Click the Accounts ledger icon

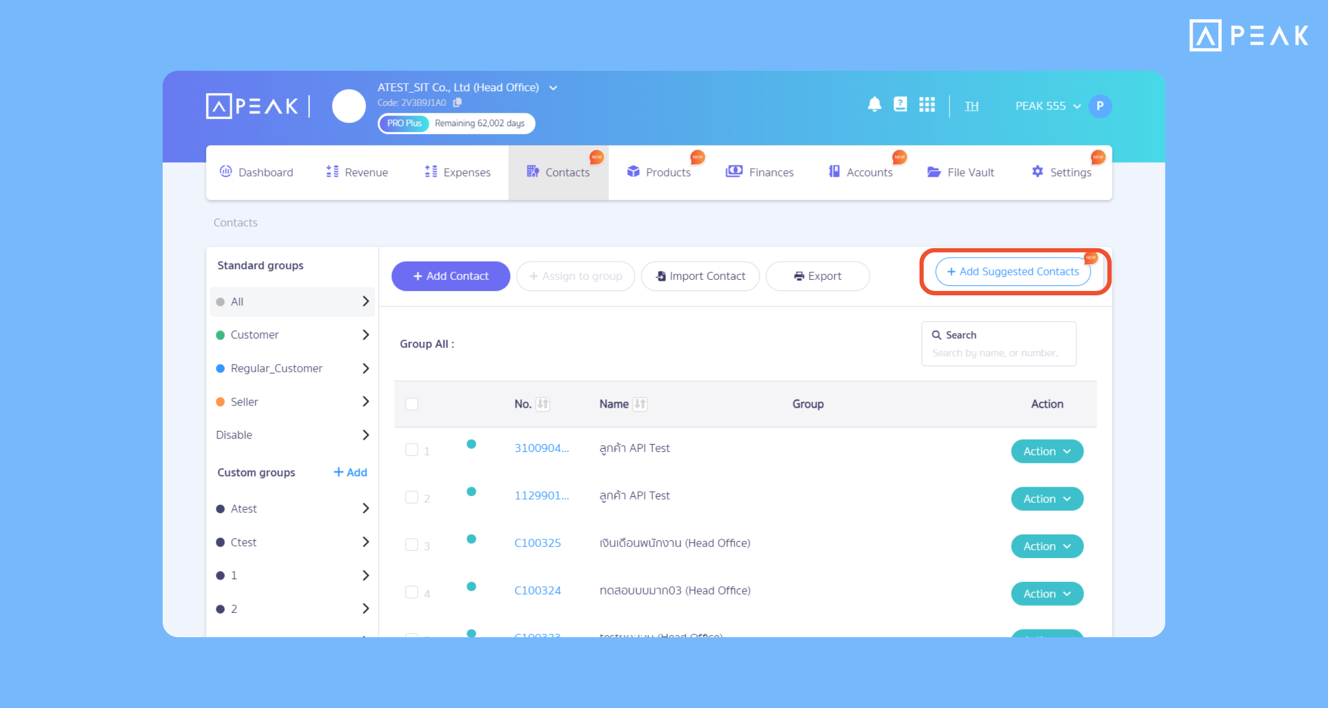[x=834, y=171]
